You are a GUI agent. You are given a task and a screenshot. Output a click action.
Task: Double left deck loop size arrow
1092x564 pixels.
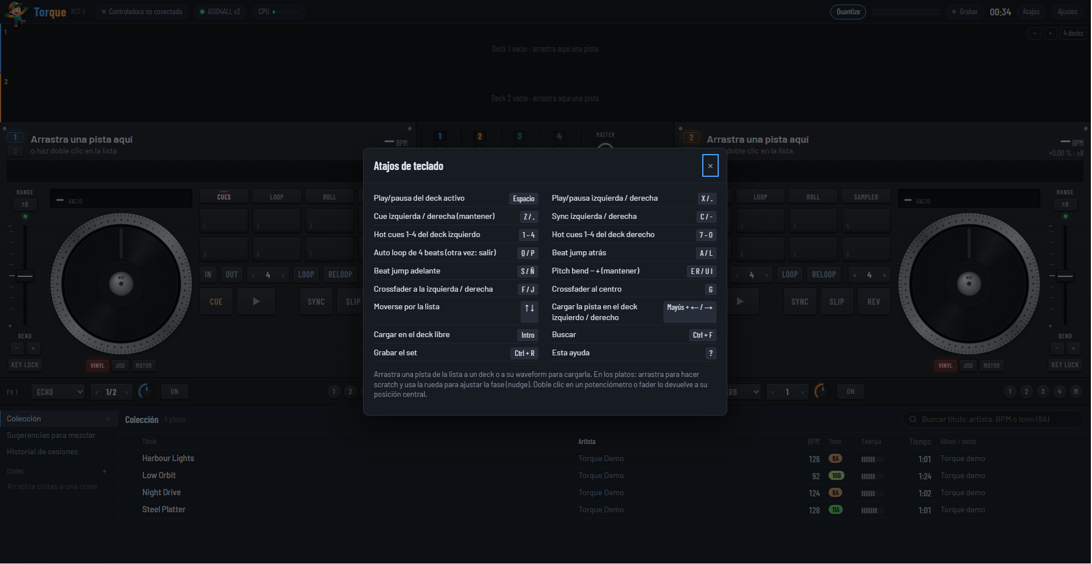point(283,275)
